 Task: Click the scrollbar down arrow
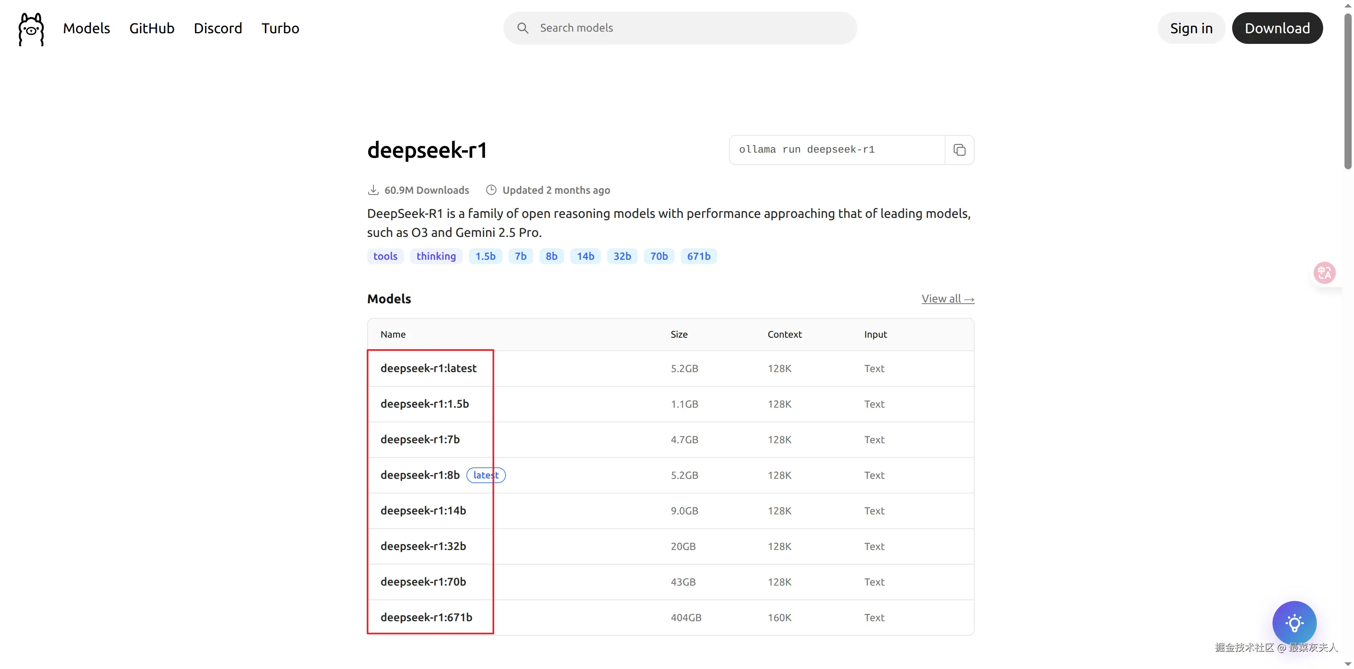(x=1348, y=664)
